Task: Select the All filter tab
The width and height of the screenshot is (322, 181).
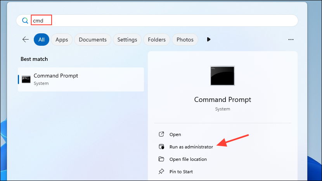Action: pos(42,40)
